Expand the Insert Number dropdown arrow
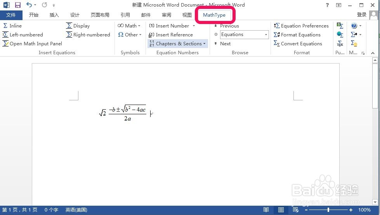Viewport: 380px width, 215px height. pyautogui.click(x=194, y=26)
